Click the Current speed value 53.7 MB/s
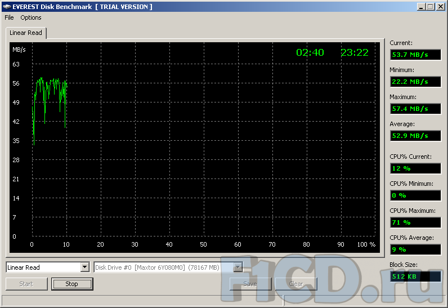448x308 pixels. coord(415,55)
